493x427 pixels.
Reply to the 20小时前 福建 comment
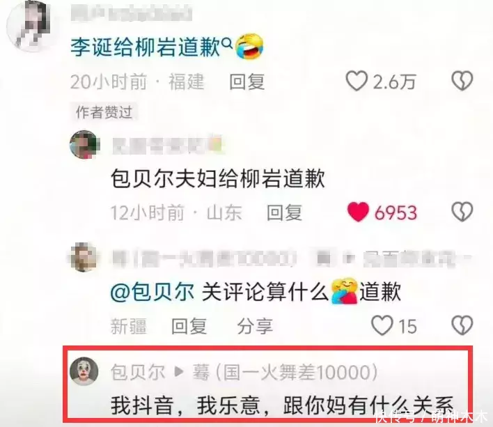pyautogui.click(x=246, y=81)
